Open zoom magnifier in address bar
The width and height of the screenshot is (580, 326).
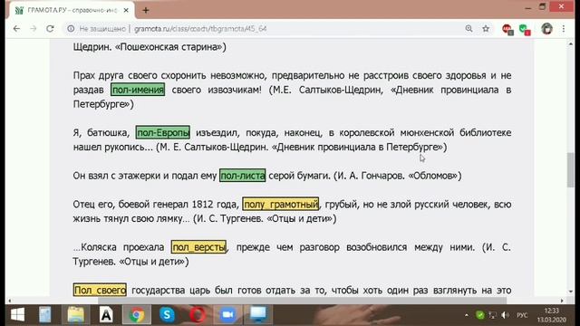pyautogui.click(x=469, y=28)
